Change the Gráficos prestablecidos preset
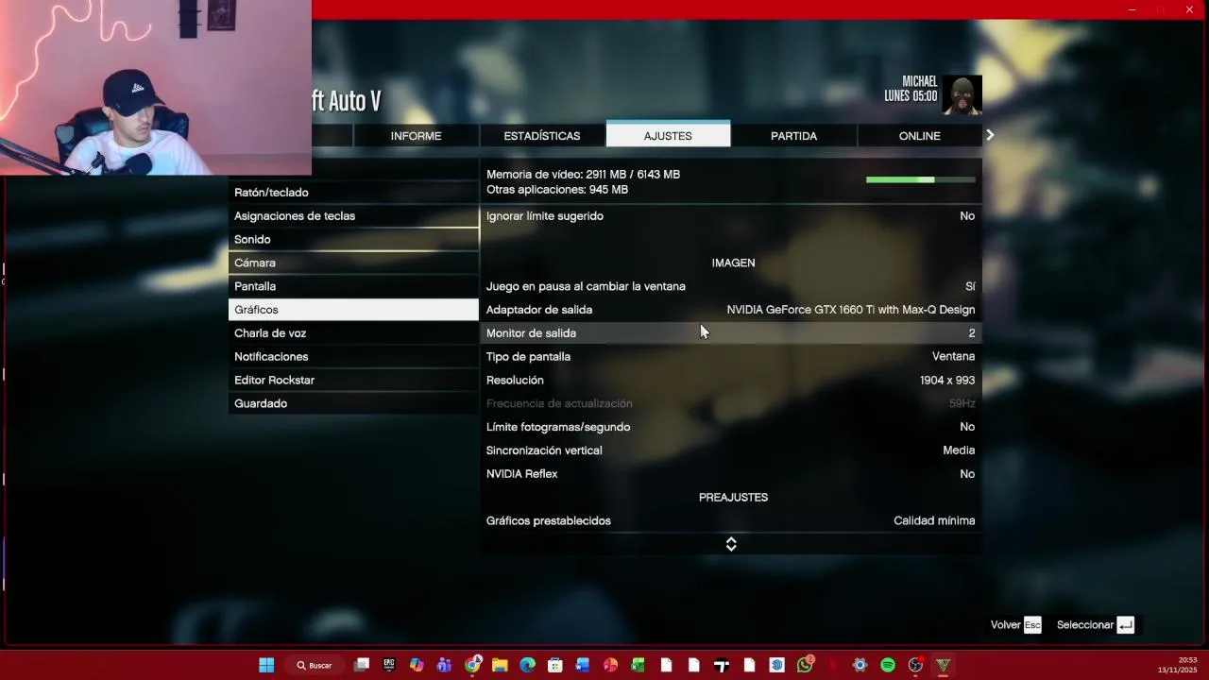Image resolution: width=1209 pixels, height=680 pixels. pos(731,520)
